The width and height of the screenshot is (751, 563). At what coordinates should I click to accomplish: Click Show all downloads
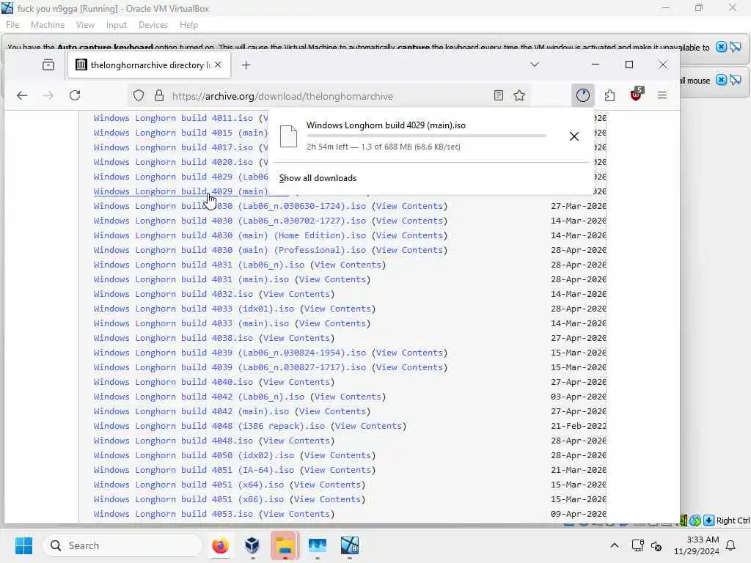318,178
